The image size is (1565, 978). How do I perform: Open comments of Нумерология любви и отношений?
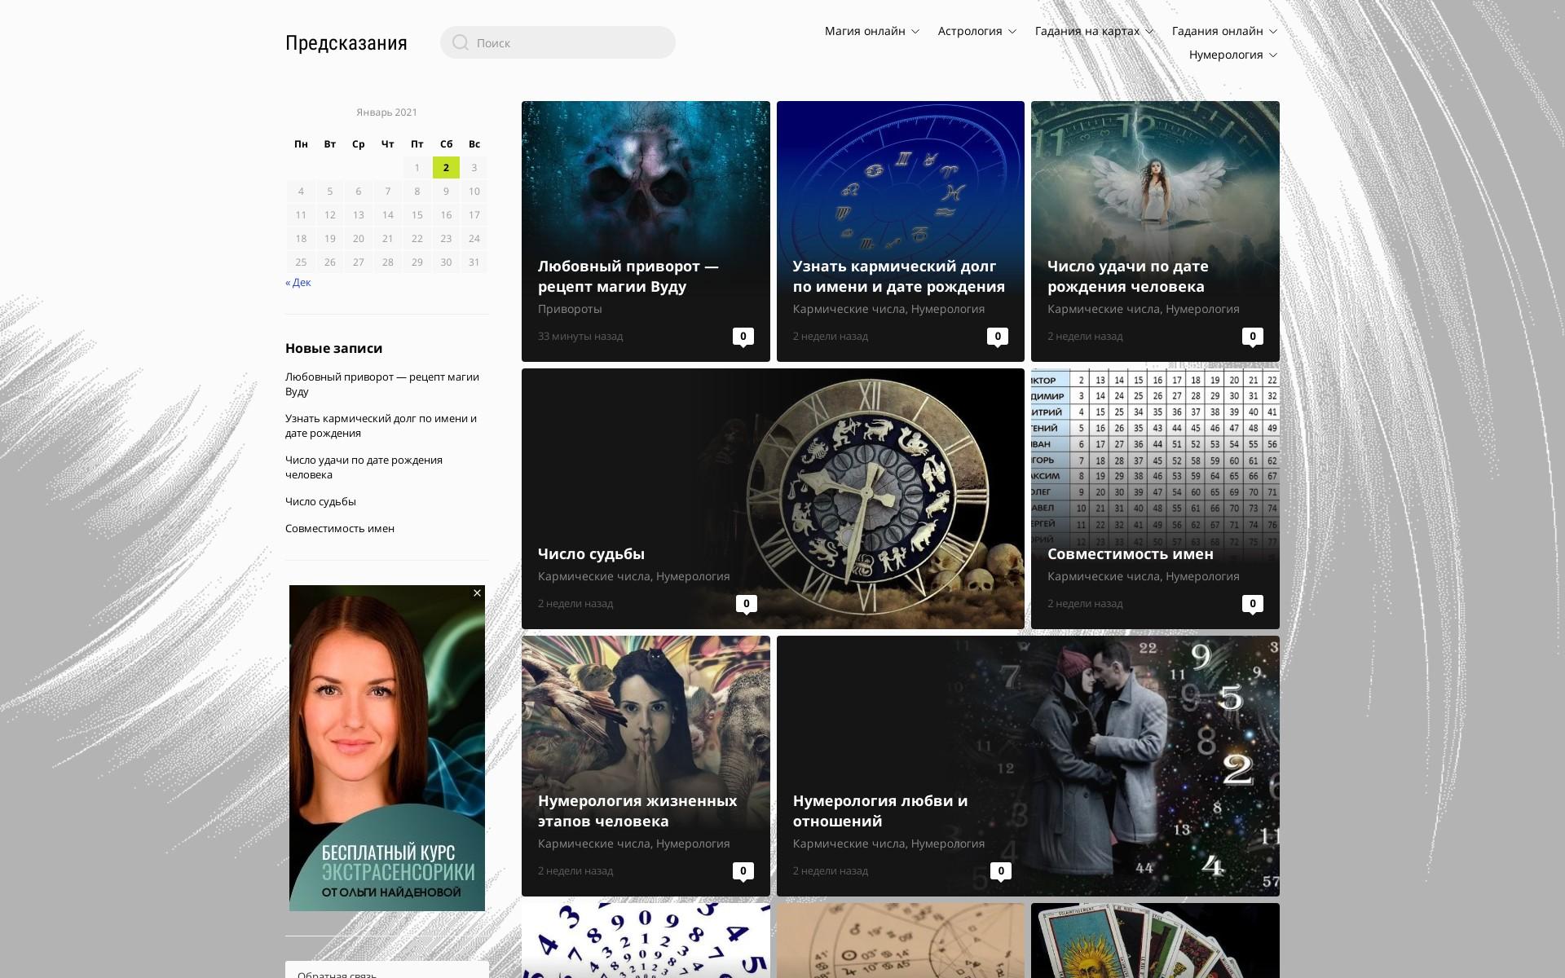(1001, 870)
